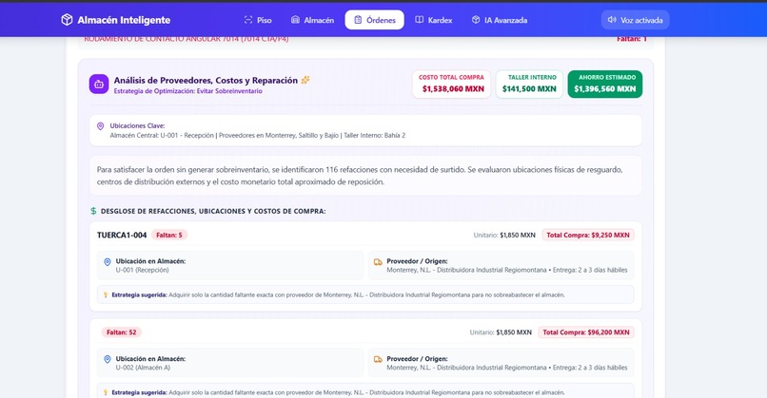Click the Almacén Central: U-001 locations line

point(257,135)
